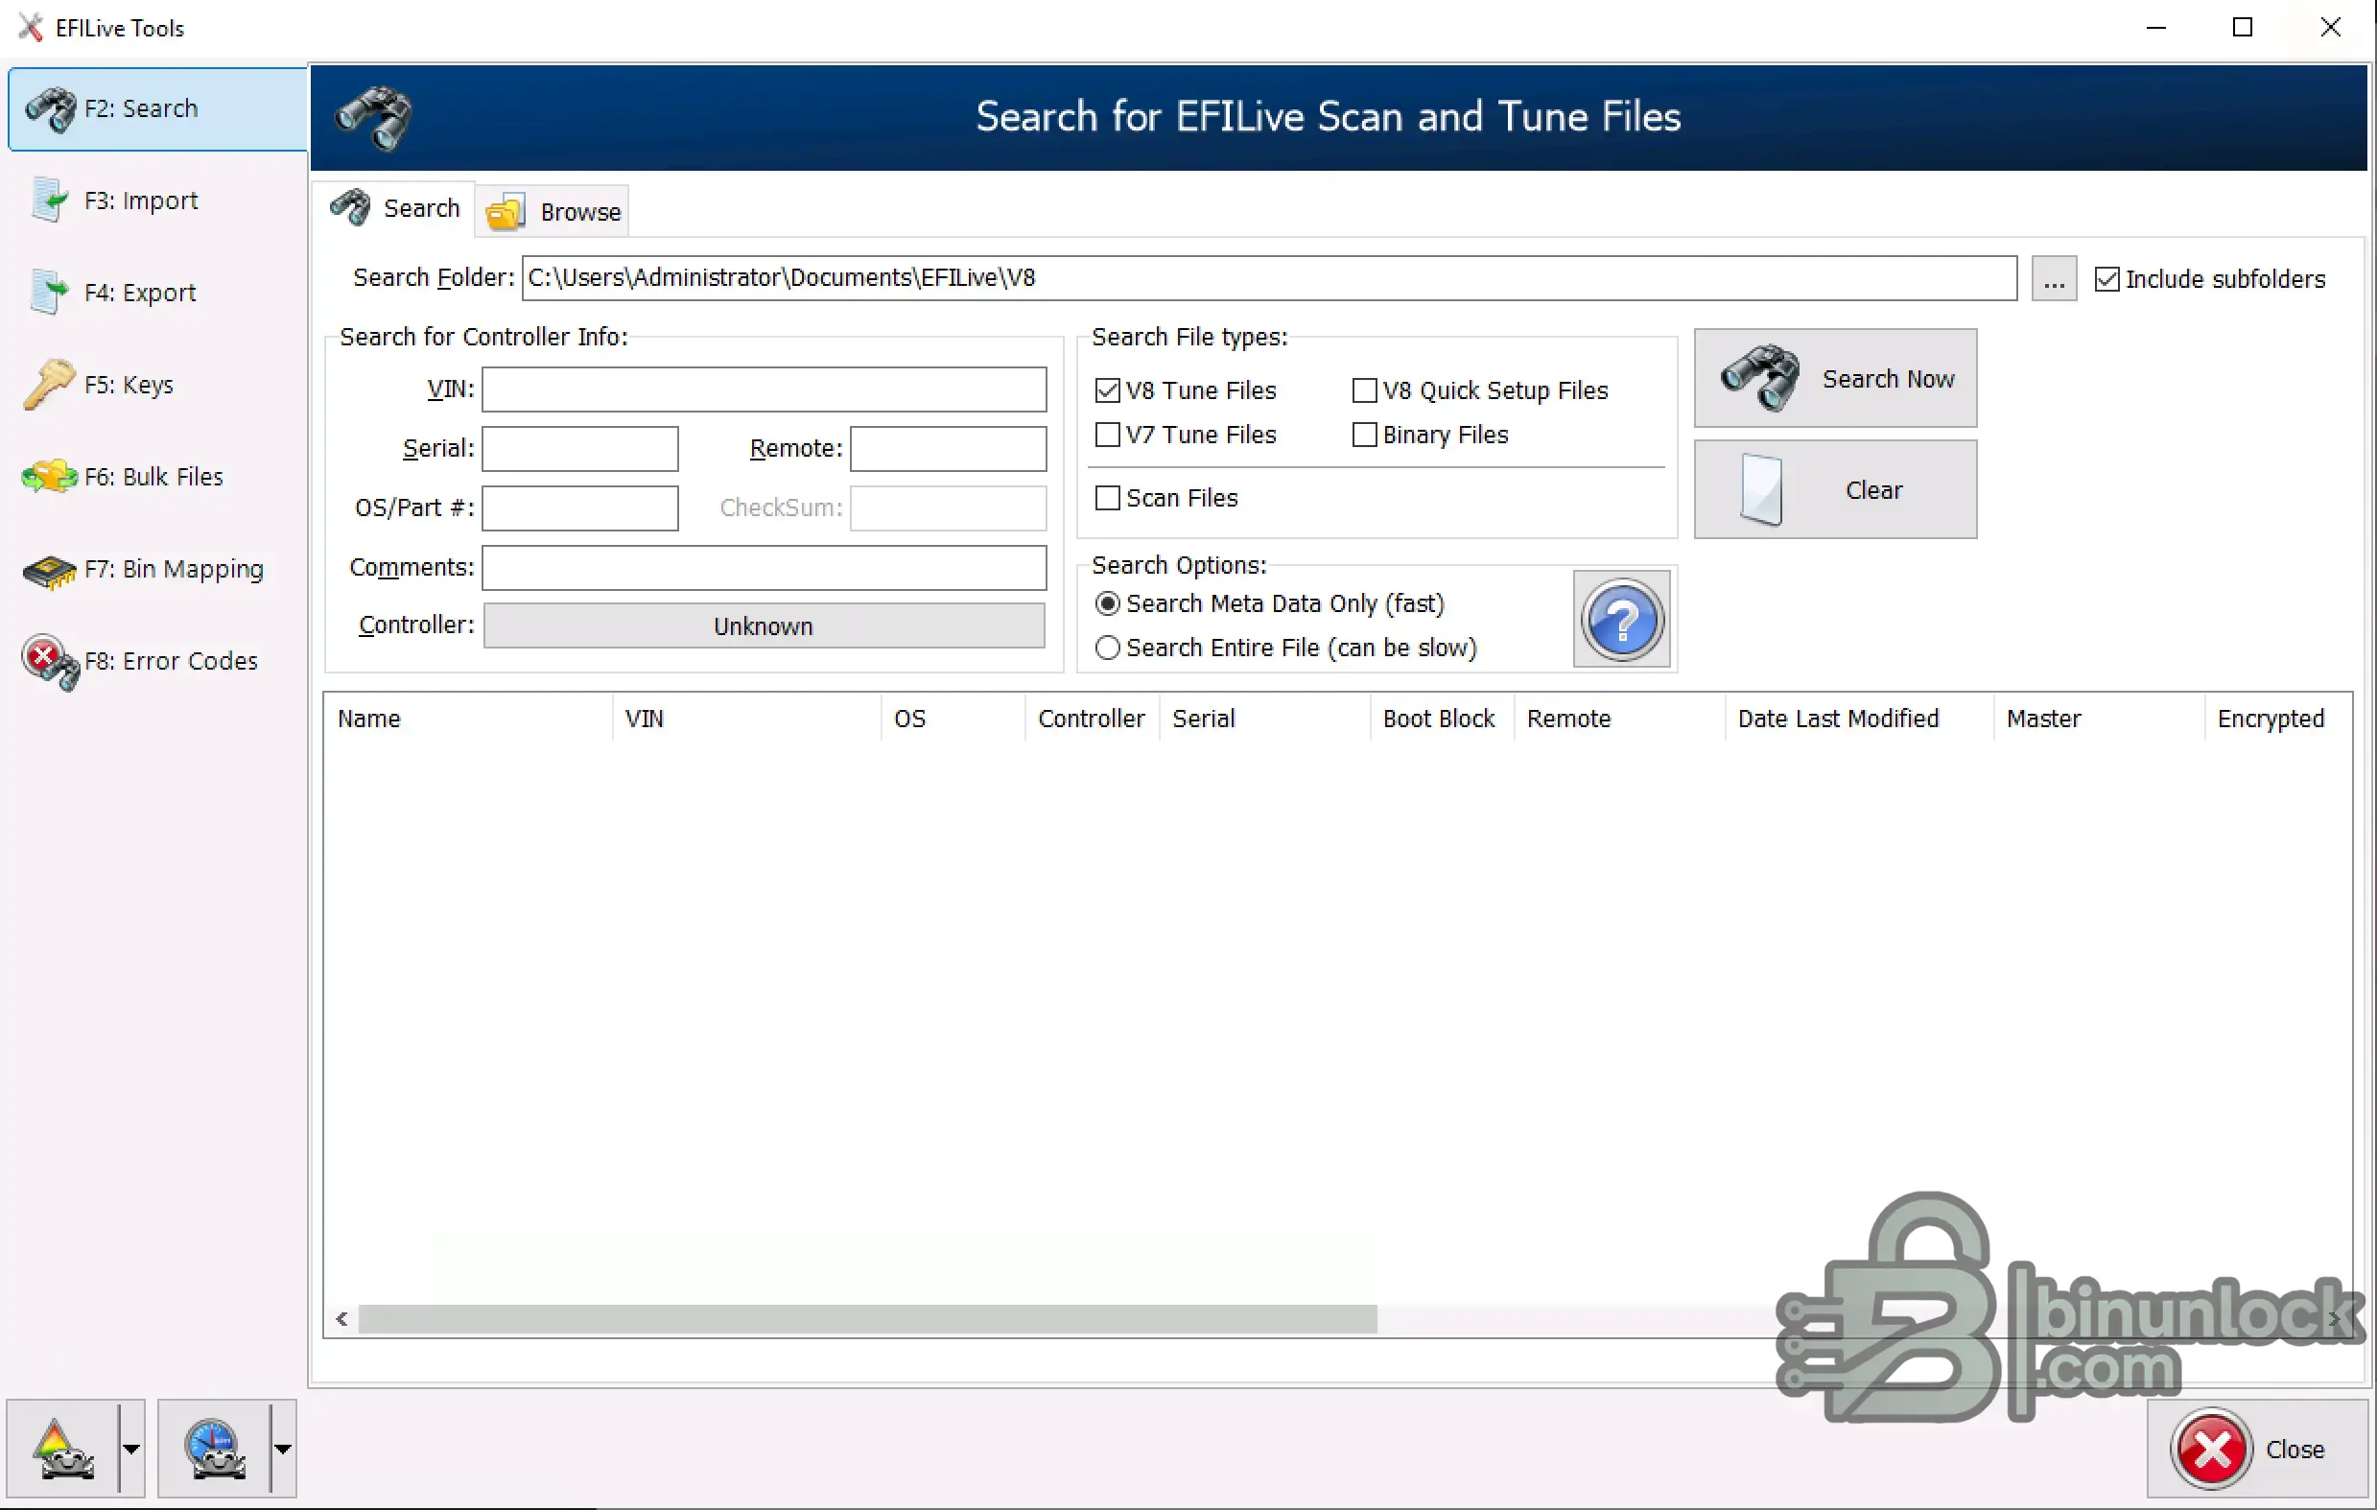The width and height of the screenshot is (2377, 1510).
Task: Click the Unknown controller button
Action: [763, 625]
